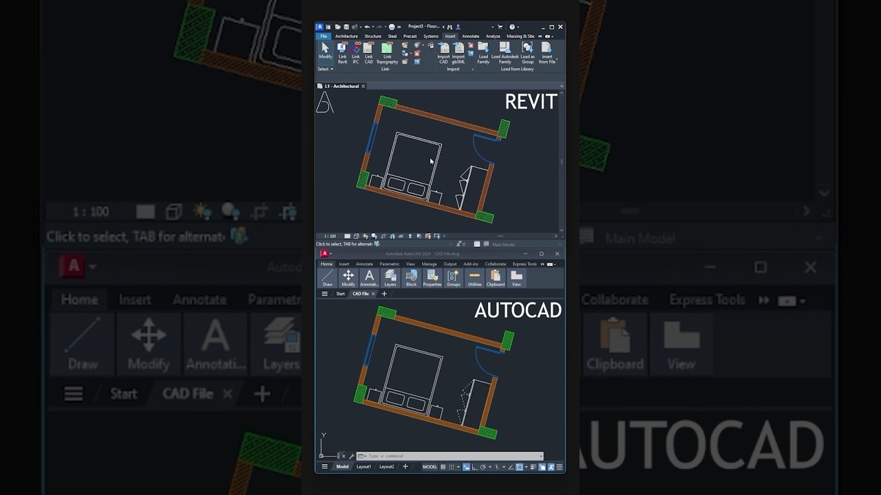Open the AutoCAD Clipboard panel
The width and height of the screenshot is (881, 495).
click(x=496, y=278)
